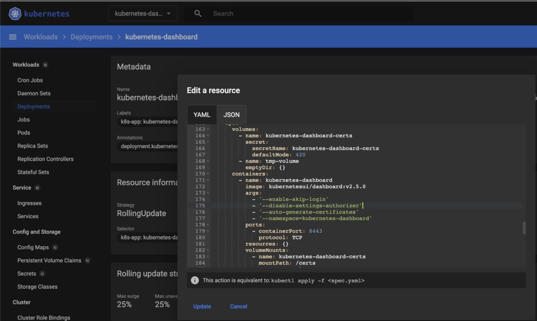Screen dimensions: 537x321
Task: Open Config Maps in the sidebar
Action: 33,248
